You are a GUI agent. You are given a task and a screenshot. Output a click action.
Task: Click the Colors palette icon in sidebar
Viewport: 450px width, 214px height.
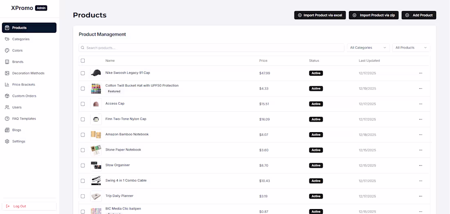pyautogui.click(x=7, y=51)
